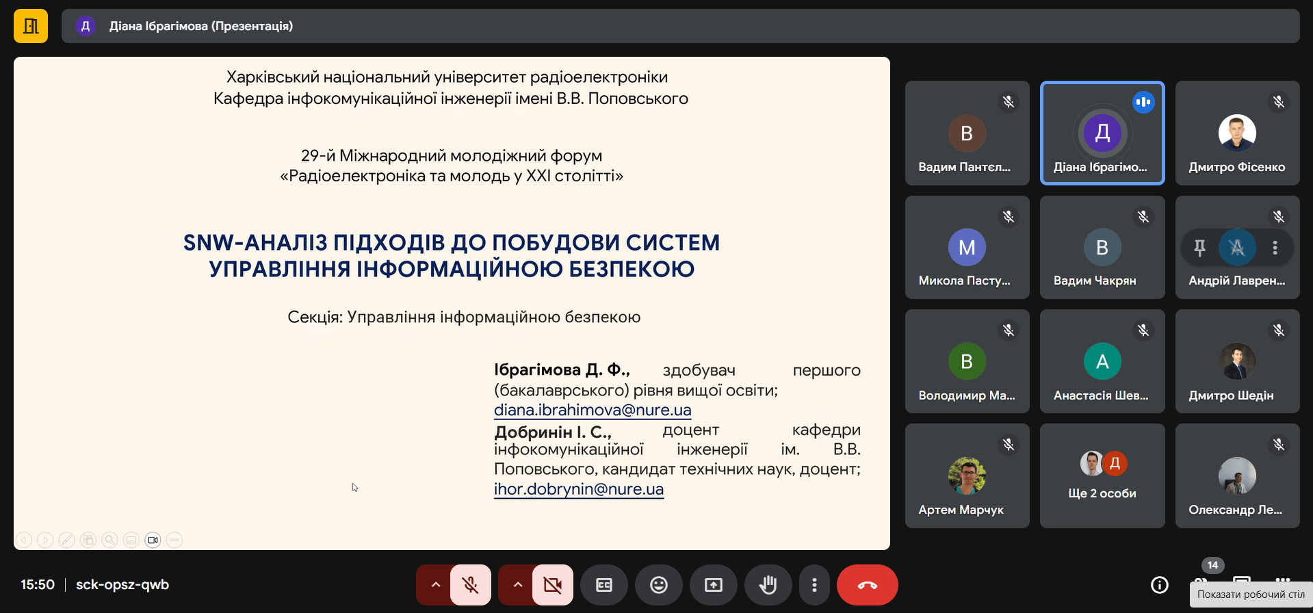Screen dimensions: 1313x613
Task: Pin Андрій Лавренко's tile with pin icon
Action: [1199, 248]
